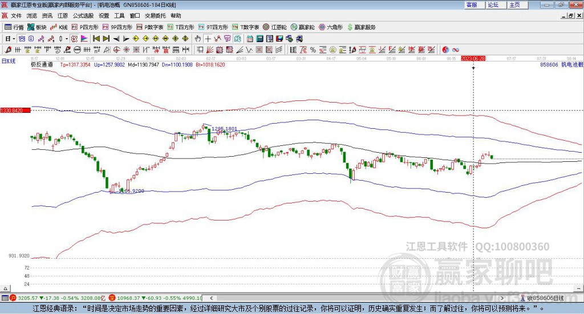Click the 858606 stock code label
This screenshot has width=584, height=314.
click(x=549, y=64)
